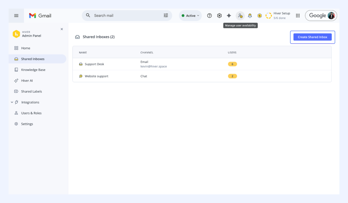Close the Hiver Admin Panel
Screen dimensions: 348x203
(62, 29)
